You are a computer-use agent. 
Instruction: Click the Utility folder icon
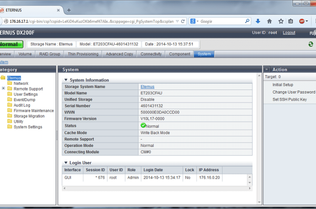[10, 121]
